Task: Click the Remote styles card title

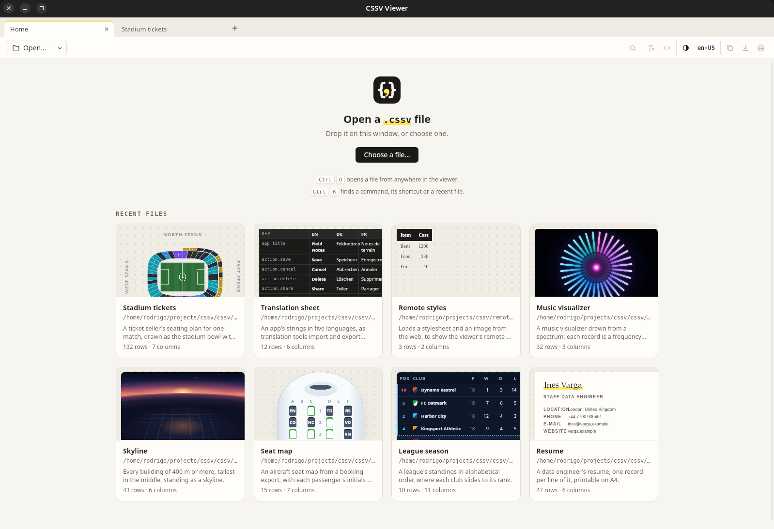Action: (x=422, y=308)
